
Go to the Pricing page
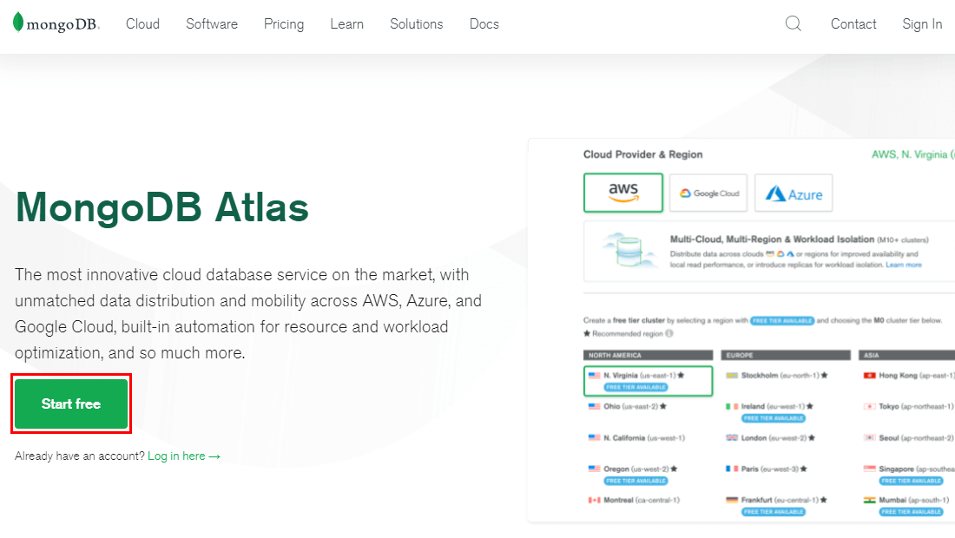tap(284, 24)
